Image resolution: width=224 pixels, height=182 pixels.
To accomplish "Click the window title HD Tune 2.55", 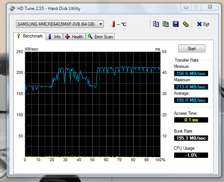I will (49, 9).
